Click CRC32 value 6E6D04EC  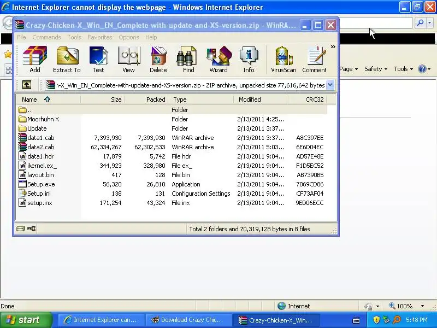(310, 147)
